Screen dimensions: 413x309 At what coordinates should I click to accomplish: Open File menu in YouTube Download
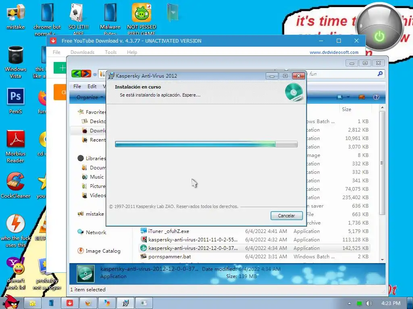[56, 52]
